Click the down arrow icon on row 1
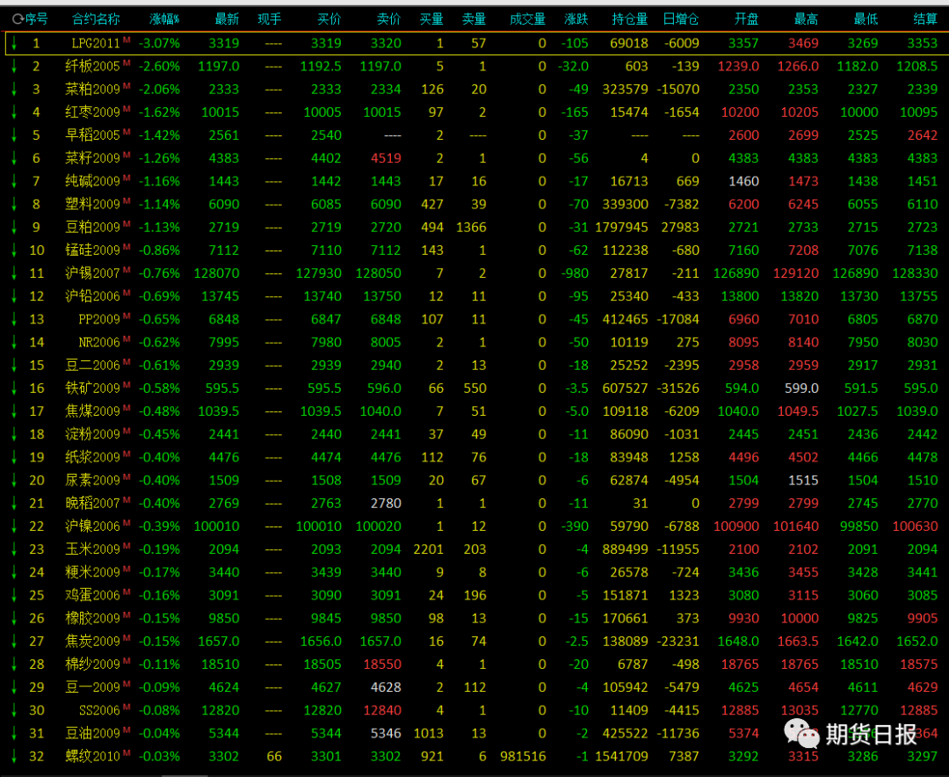The height and width of the screenshot is (777, 949). [14, 44]
